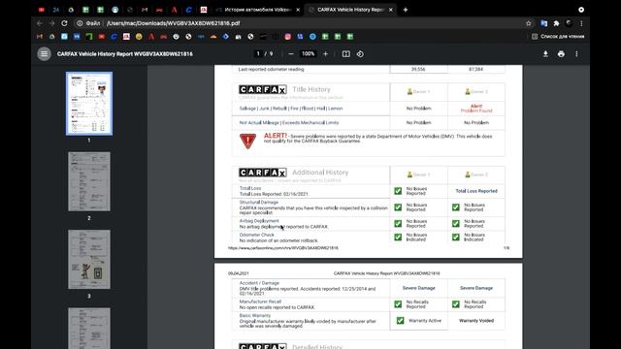Open the pinned blue C tab
Image resolution: width=621 pixels, height=349 pixels.
click(x=188, y=10)
